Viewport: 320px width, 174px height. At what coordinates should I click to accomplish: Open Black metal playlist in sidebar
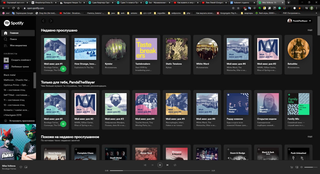click(9, 75)
